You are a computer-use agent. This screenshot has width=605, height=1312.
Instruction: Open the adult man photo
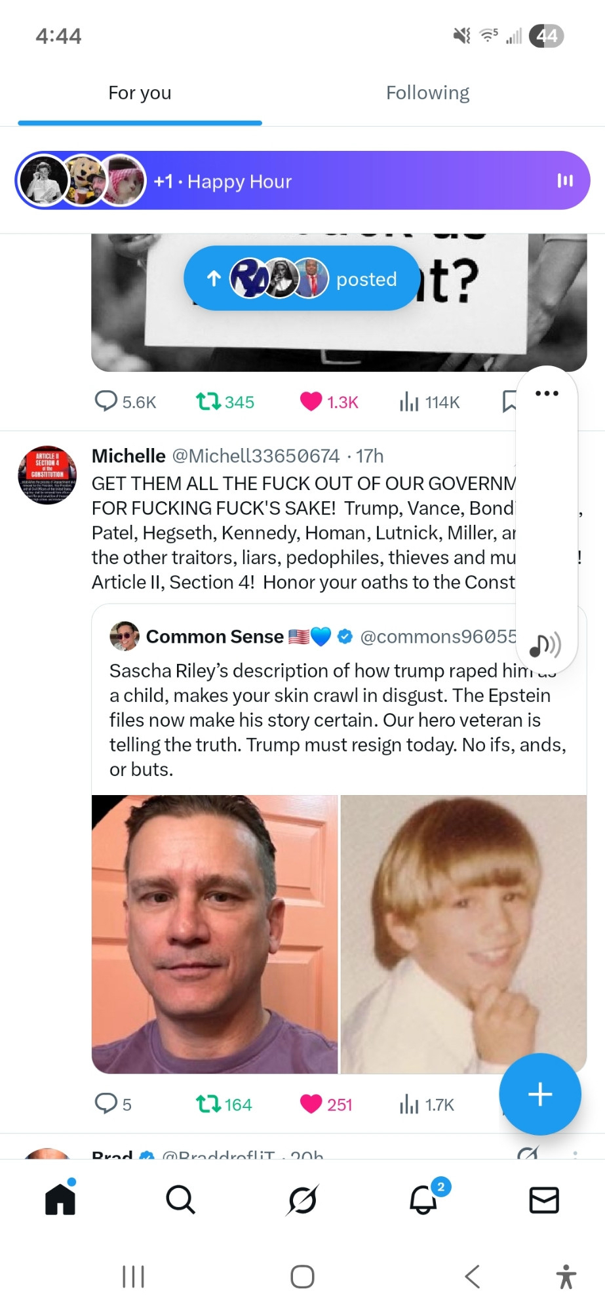coord(215,934)
